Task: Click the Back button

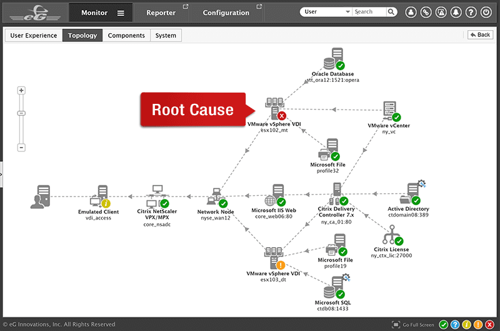Action: pos(480,34)
